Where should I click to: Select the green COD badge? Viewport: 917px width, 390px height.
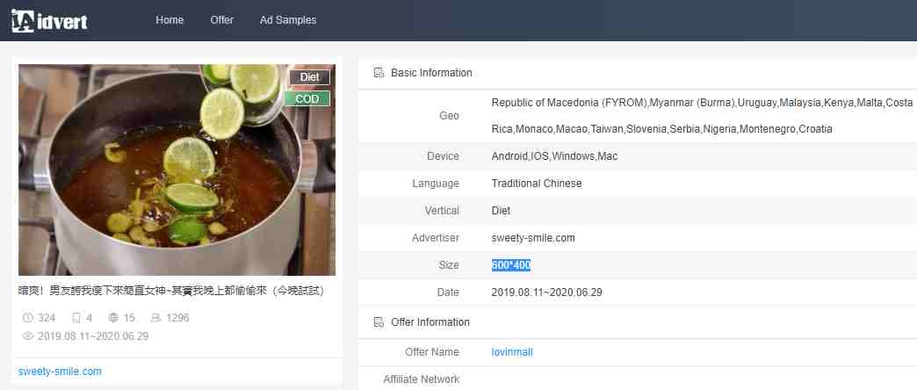pos(307,98)
